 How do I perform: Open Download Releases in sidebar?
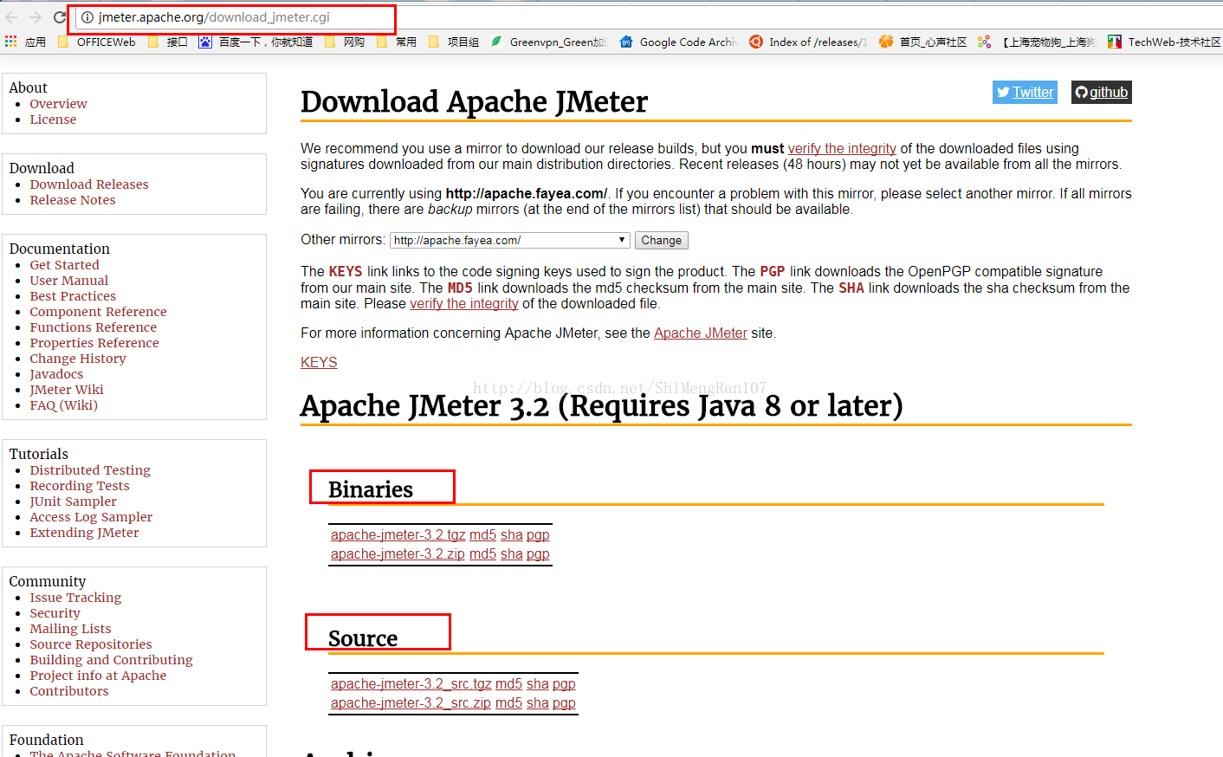(x=89, y=184)
